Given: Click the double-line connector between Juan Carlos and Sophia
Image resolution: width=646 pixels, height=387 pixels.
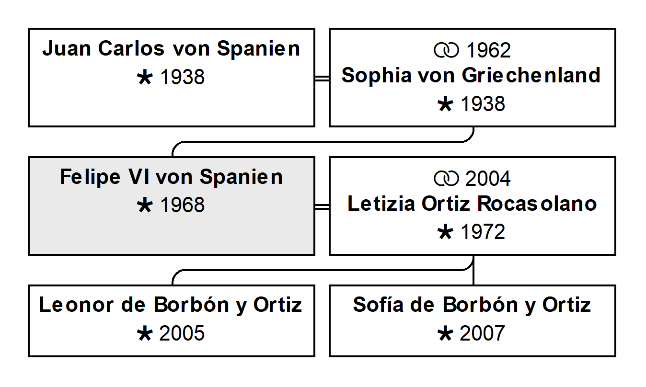Looking at the screenshot, I should coord(322,78).
